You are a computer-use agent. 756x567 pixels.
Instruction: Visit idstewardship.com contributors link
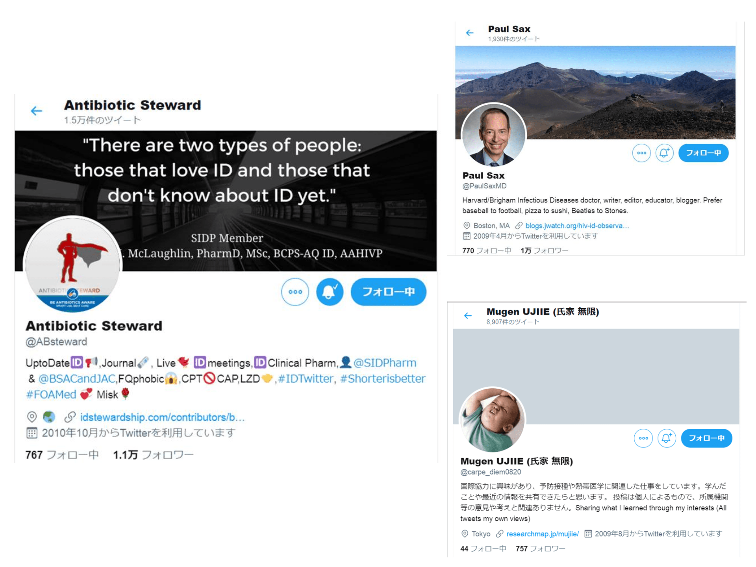click(x=162, y=417)
